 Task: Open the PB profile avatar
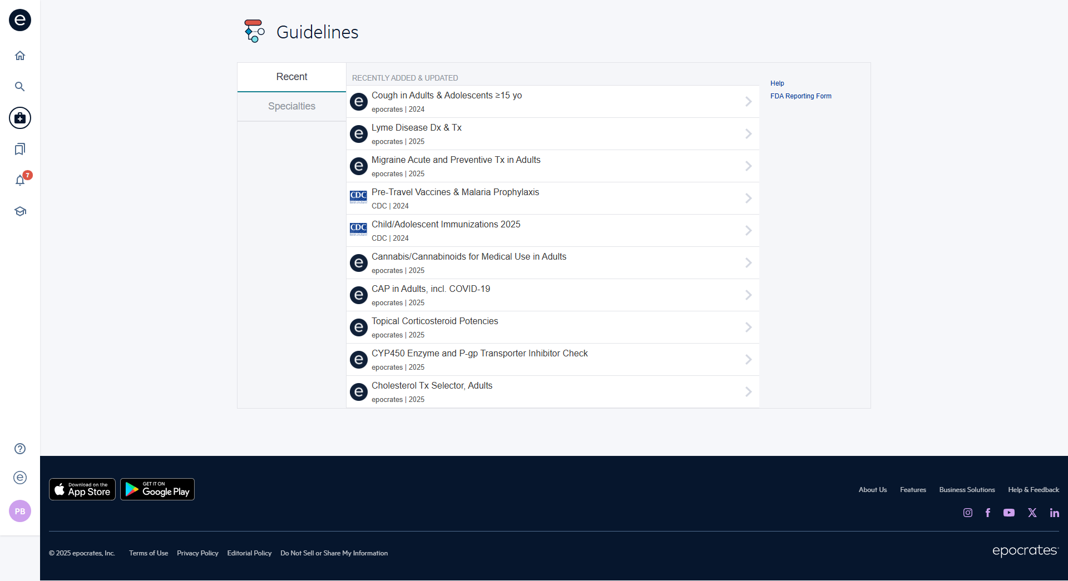[20, 511]
